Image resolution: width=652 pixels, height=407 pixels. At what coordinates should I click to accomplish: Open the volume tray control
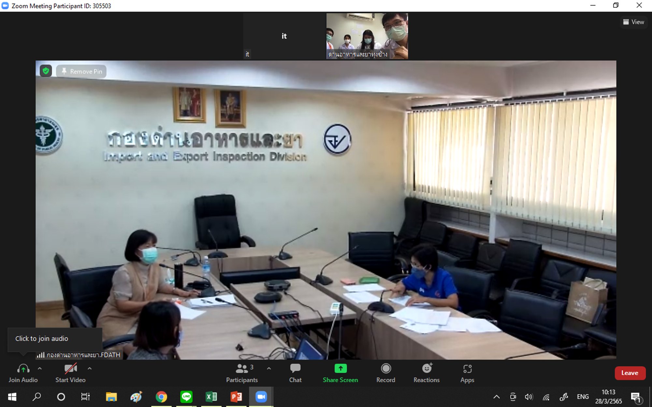[529, 397]
